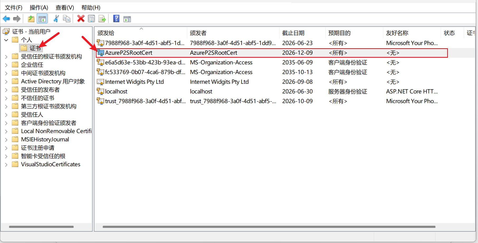Viewport: 478px width, 243px height.
Task: Open the 操作(A) menu
Action: (39, 8)
